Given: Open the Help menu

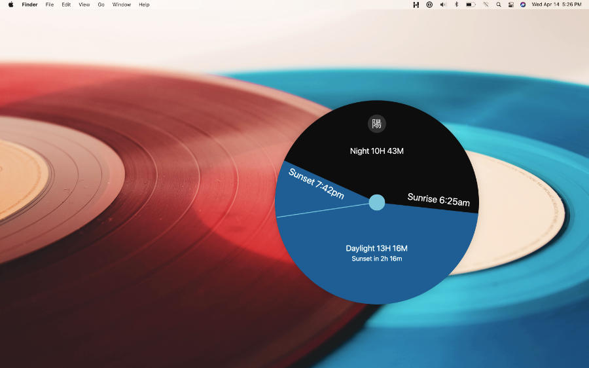Looking at the screenshot, I should coord(144,5).
